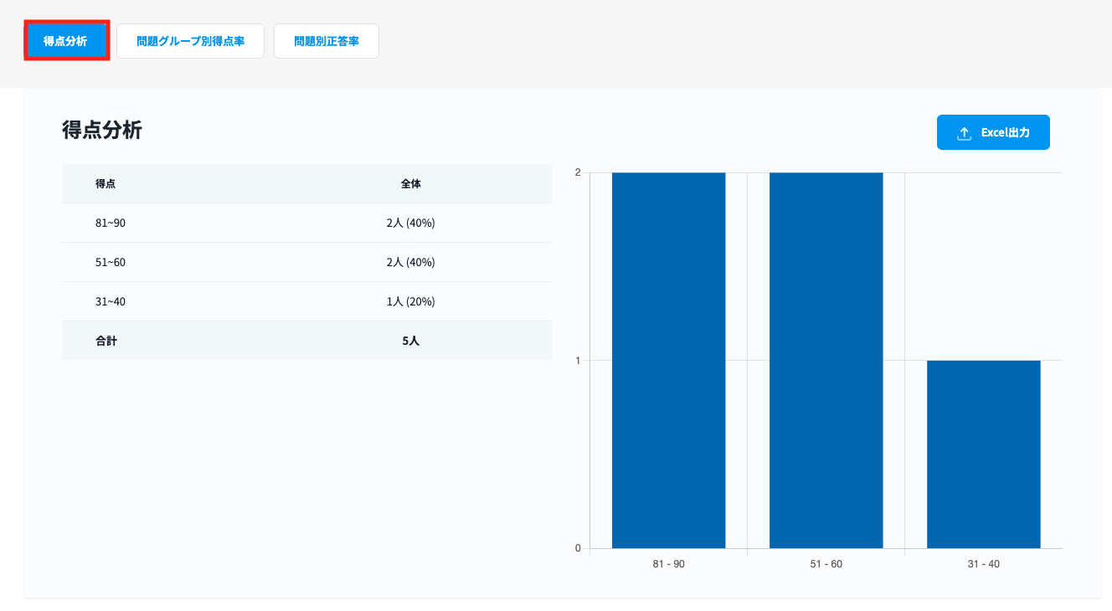Open the 問題別正答率 tab
This screenshot has height=611, width=1112.
(327, 41)
